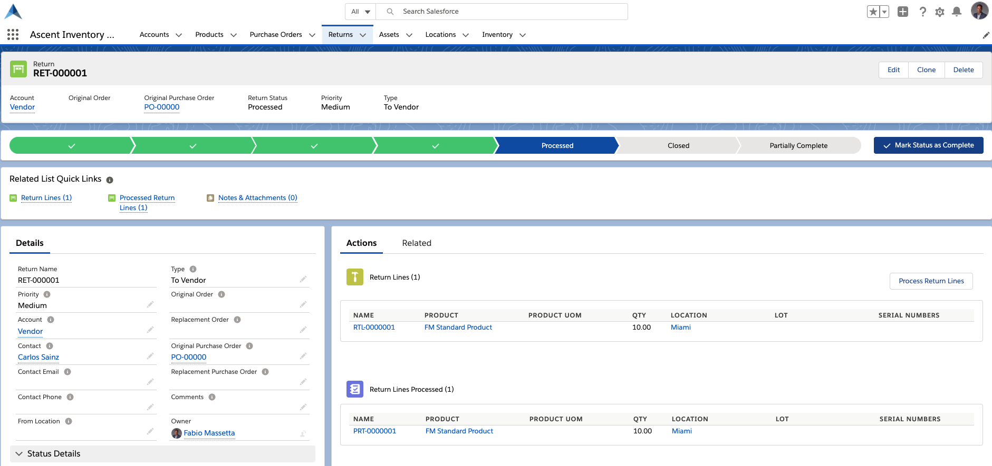
Task: Open the Accounts navigation tab
Action: 155,35
